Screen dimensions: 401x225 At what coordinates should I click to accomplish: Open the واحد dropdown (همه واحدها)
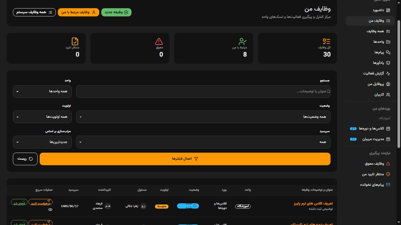(42, 91)
